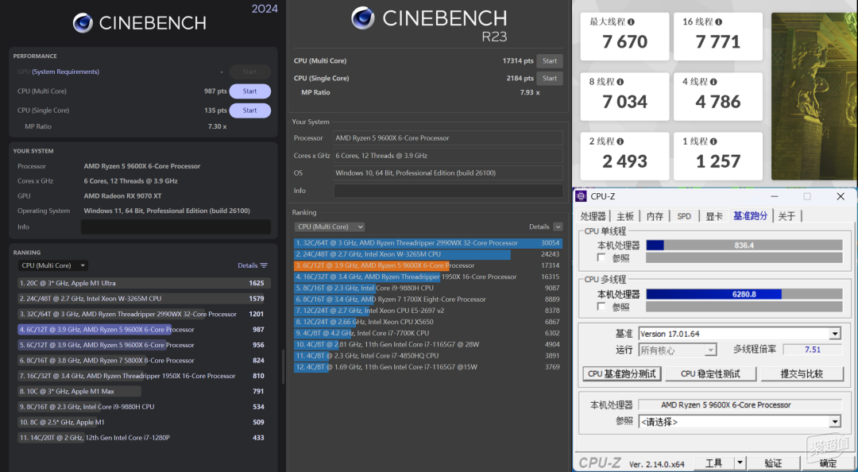Start CPU (Single Core) test in Cinebench 2024

(249, 110)
